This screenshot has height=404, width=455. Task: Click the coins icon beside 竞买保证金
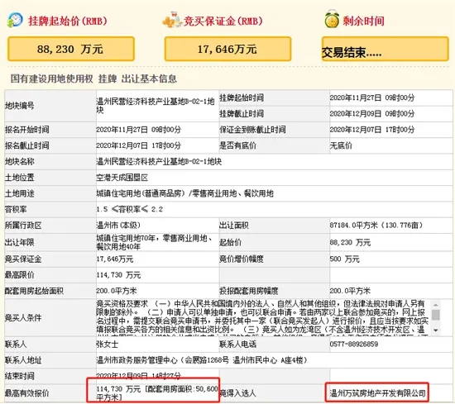[x=172, y=20]
